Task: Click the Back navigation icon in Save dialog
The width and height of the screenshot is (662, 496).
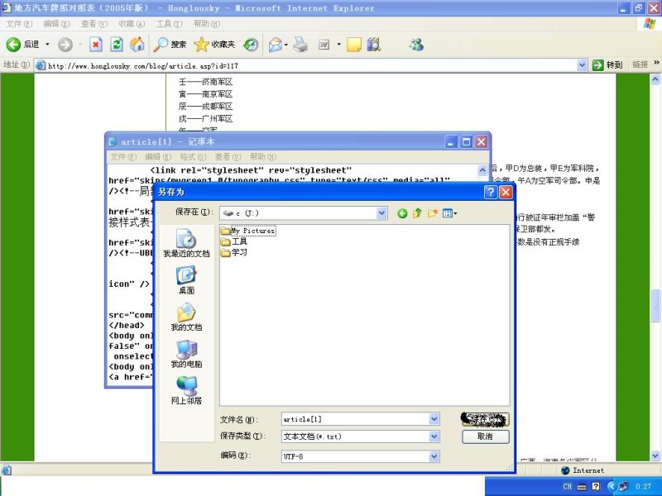Action: pyautogui.click(x=402, y=213)
